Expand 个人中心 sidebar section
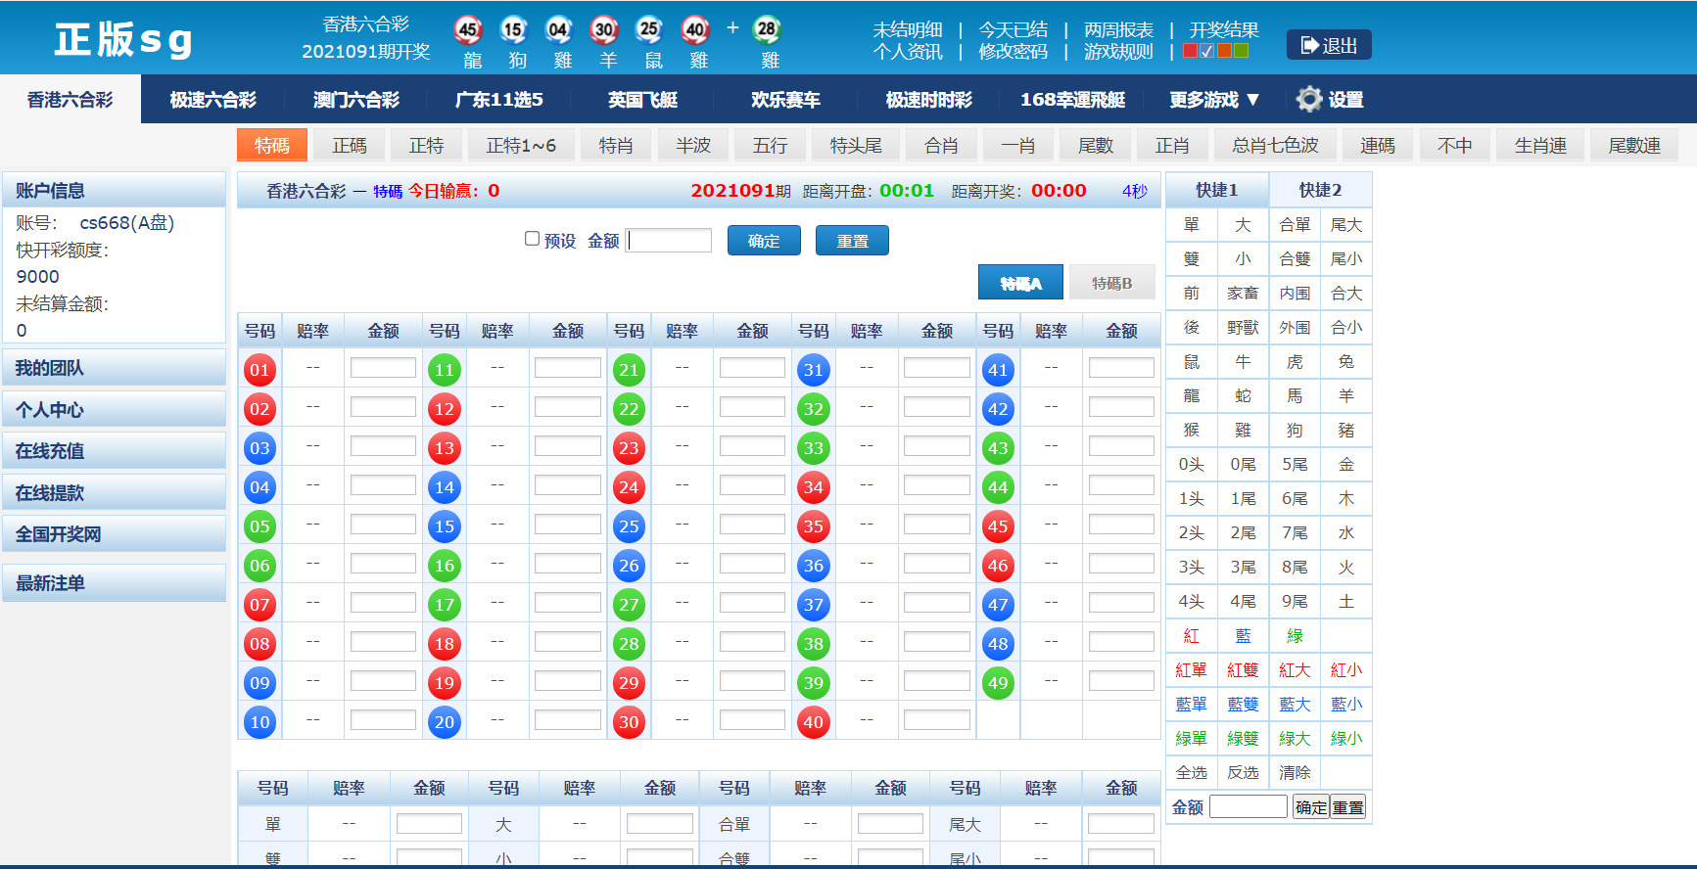The width and height of the screenshot is (1697, 869). (x=114, y=410)
